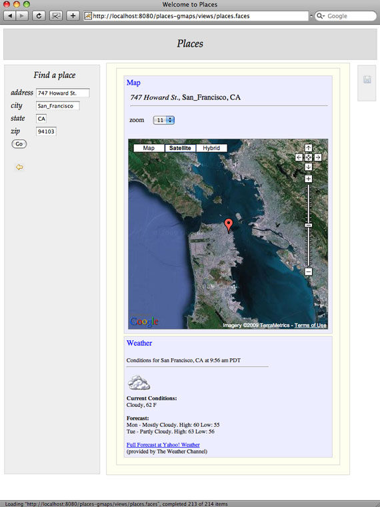Click the Tue - Partly Cloudy forecast line
The height and width of the screenshot is (507, 380).
(x=170, y=432)
